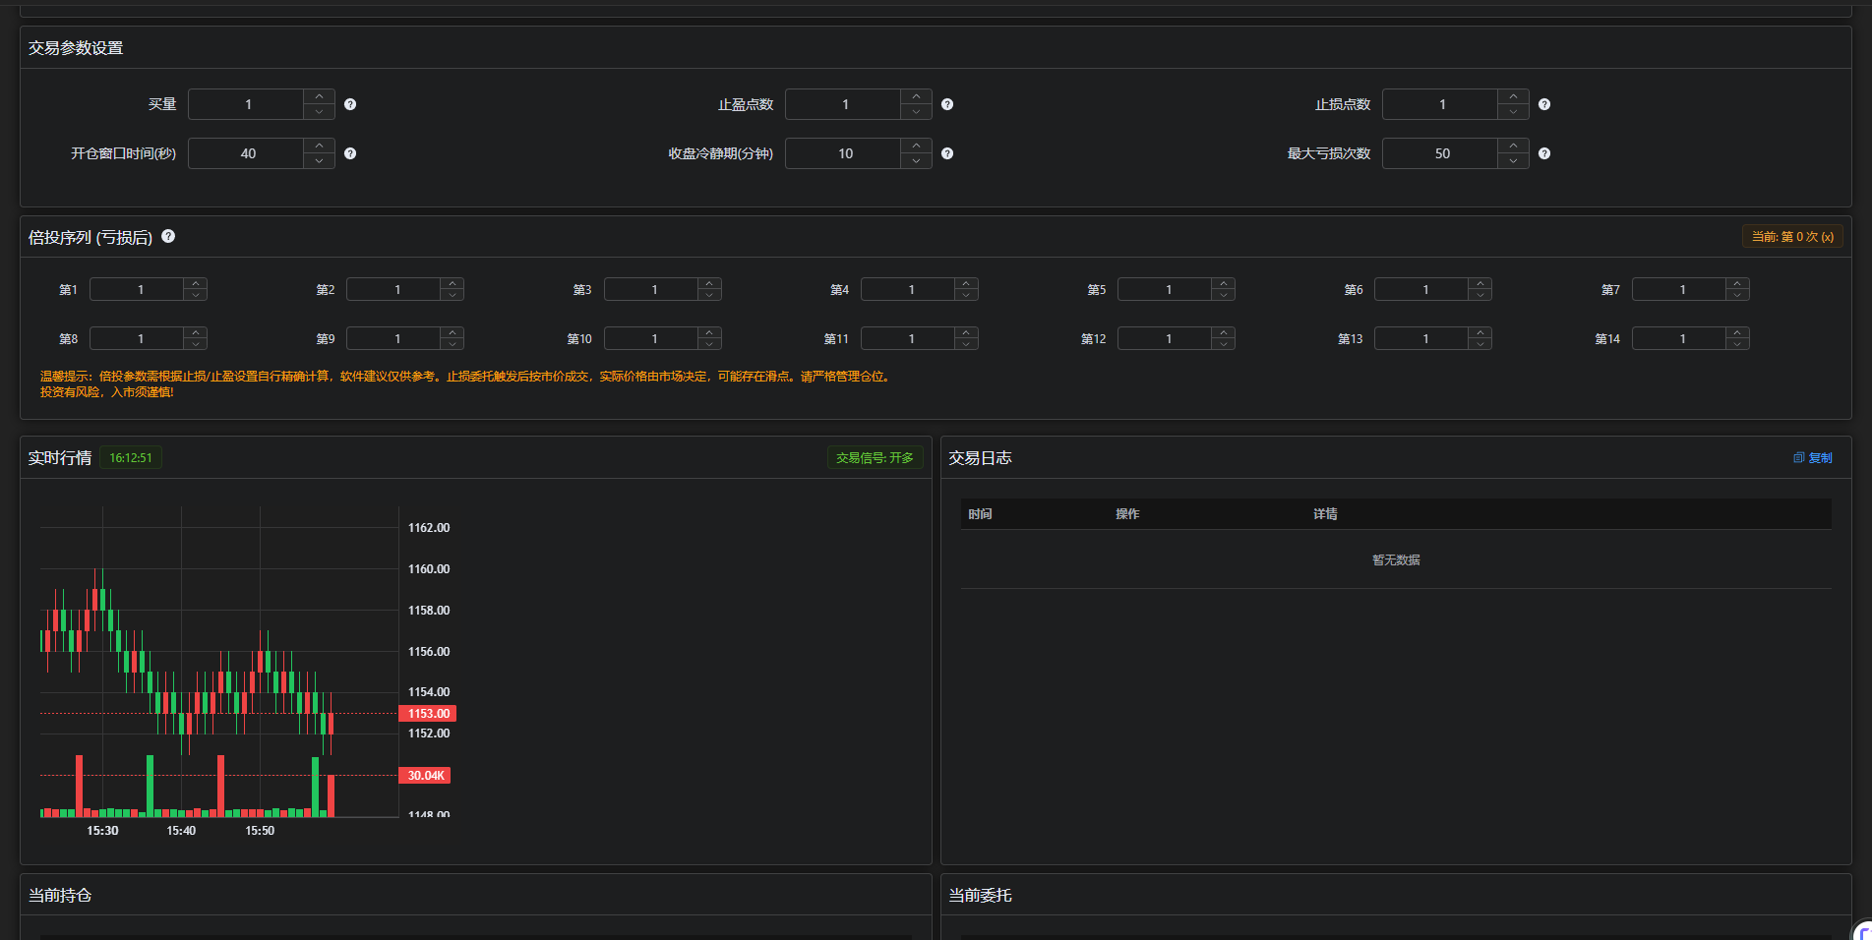Increase 最大亏损次数 with up arrow
This screenshot has width=1872, height=940.
1513,147
